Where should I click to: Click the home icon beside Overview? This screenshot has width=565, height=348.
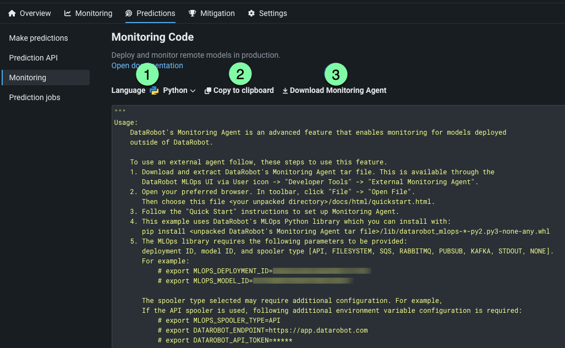pos(12,13)
